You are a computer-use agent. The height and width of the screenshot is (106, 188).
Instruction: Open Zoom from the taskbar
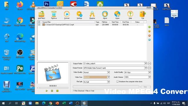click(x=30, y=103)
